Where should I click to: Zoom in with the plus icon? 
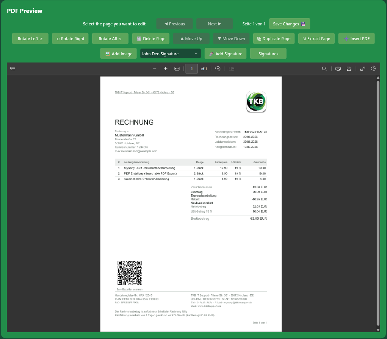coord(166,69)
